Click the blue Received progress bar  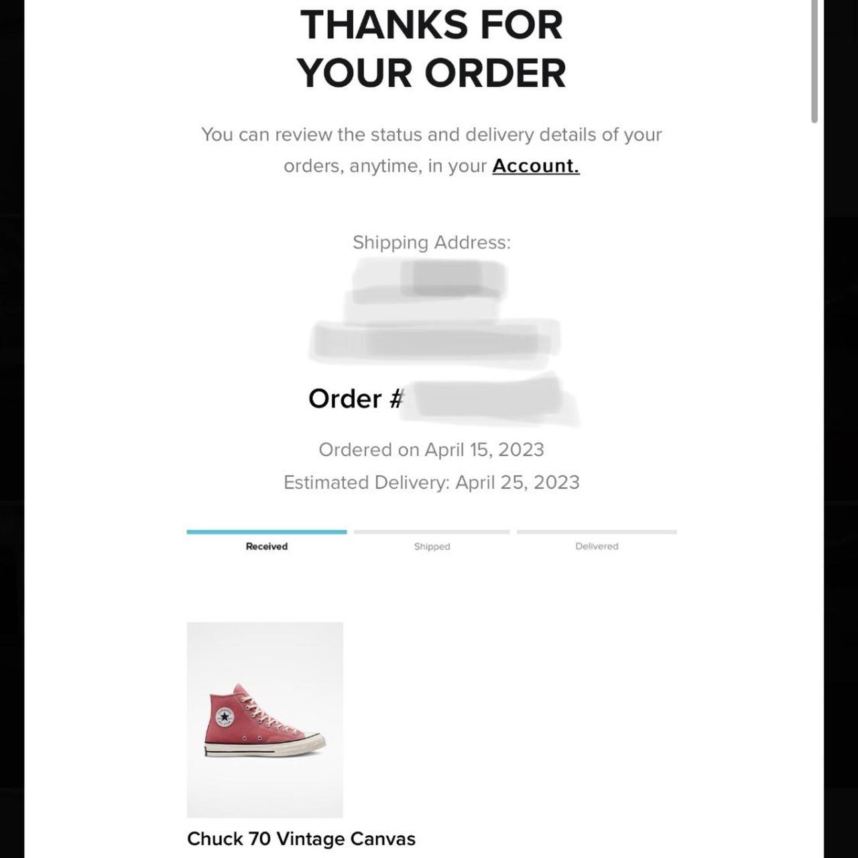coord(267,532)
